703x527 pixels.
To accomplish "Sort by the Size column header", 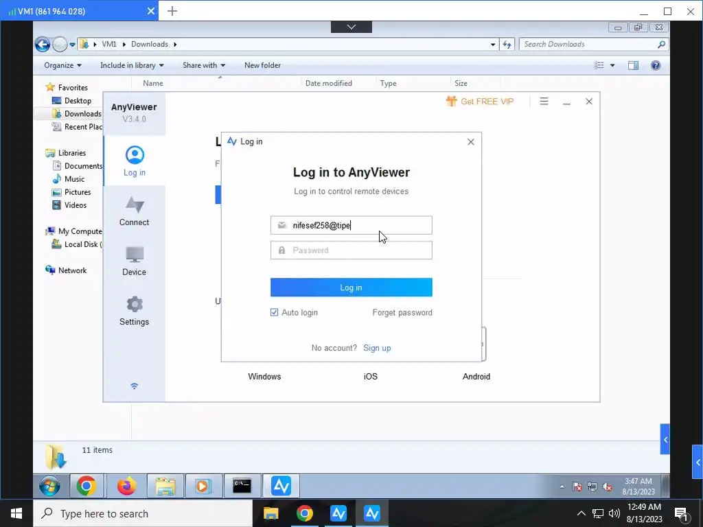I will click(461, 83).
